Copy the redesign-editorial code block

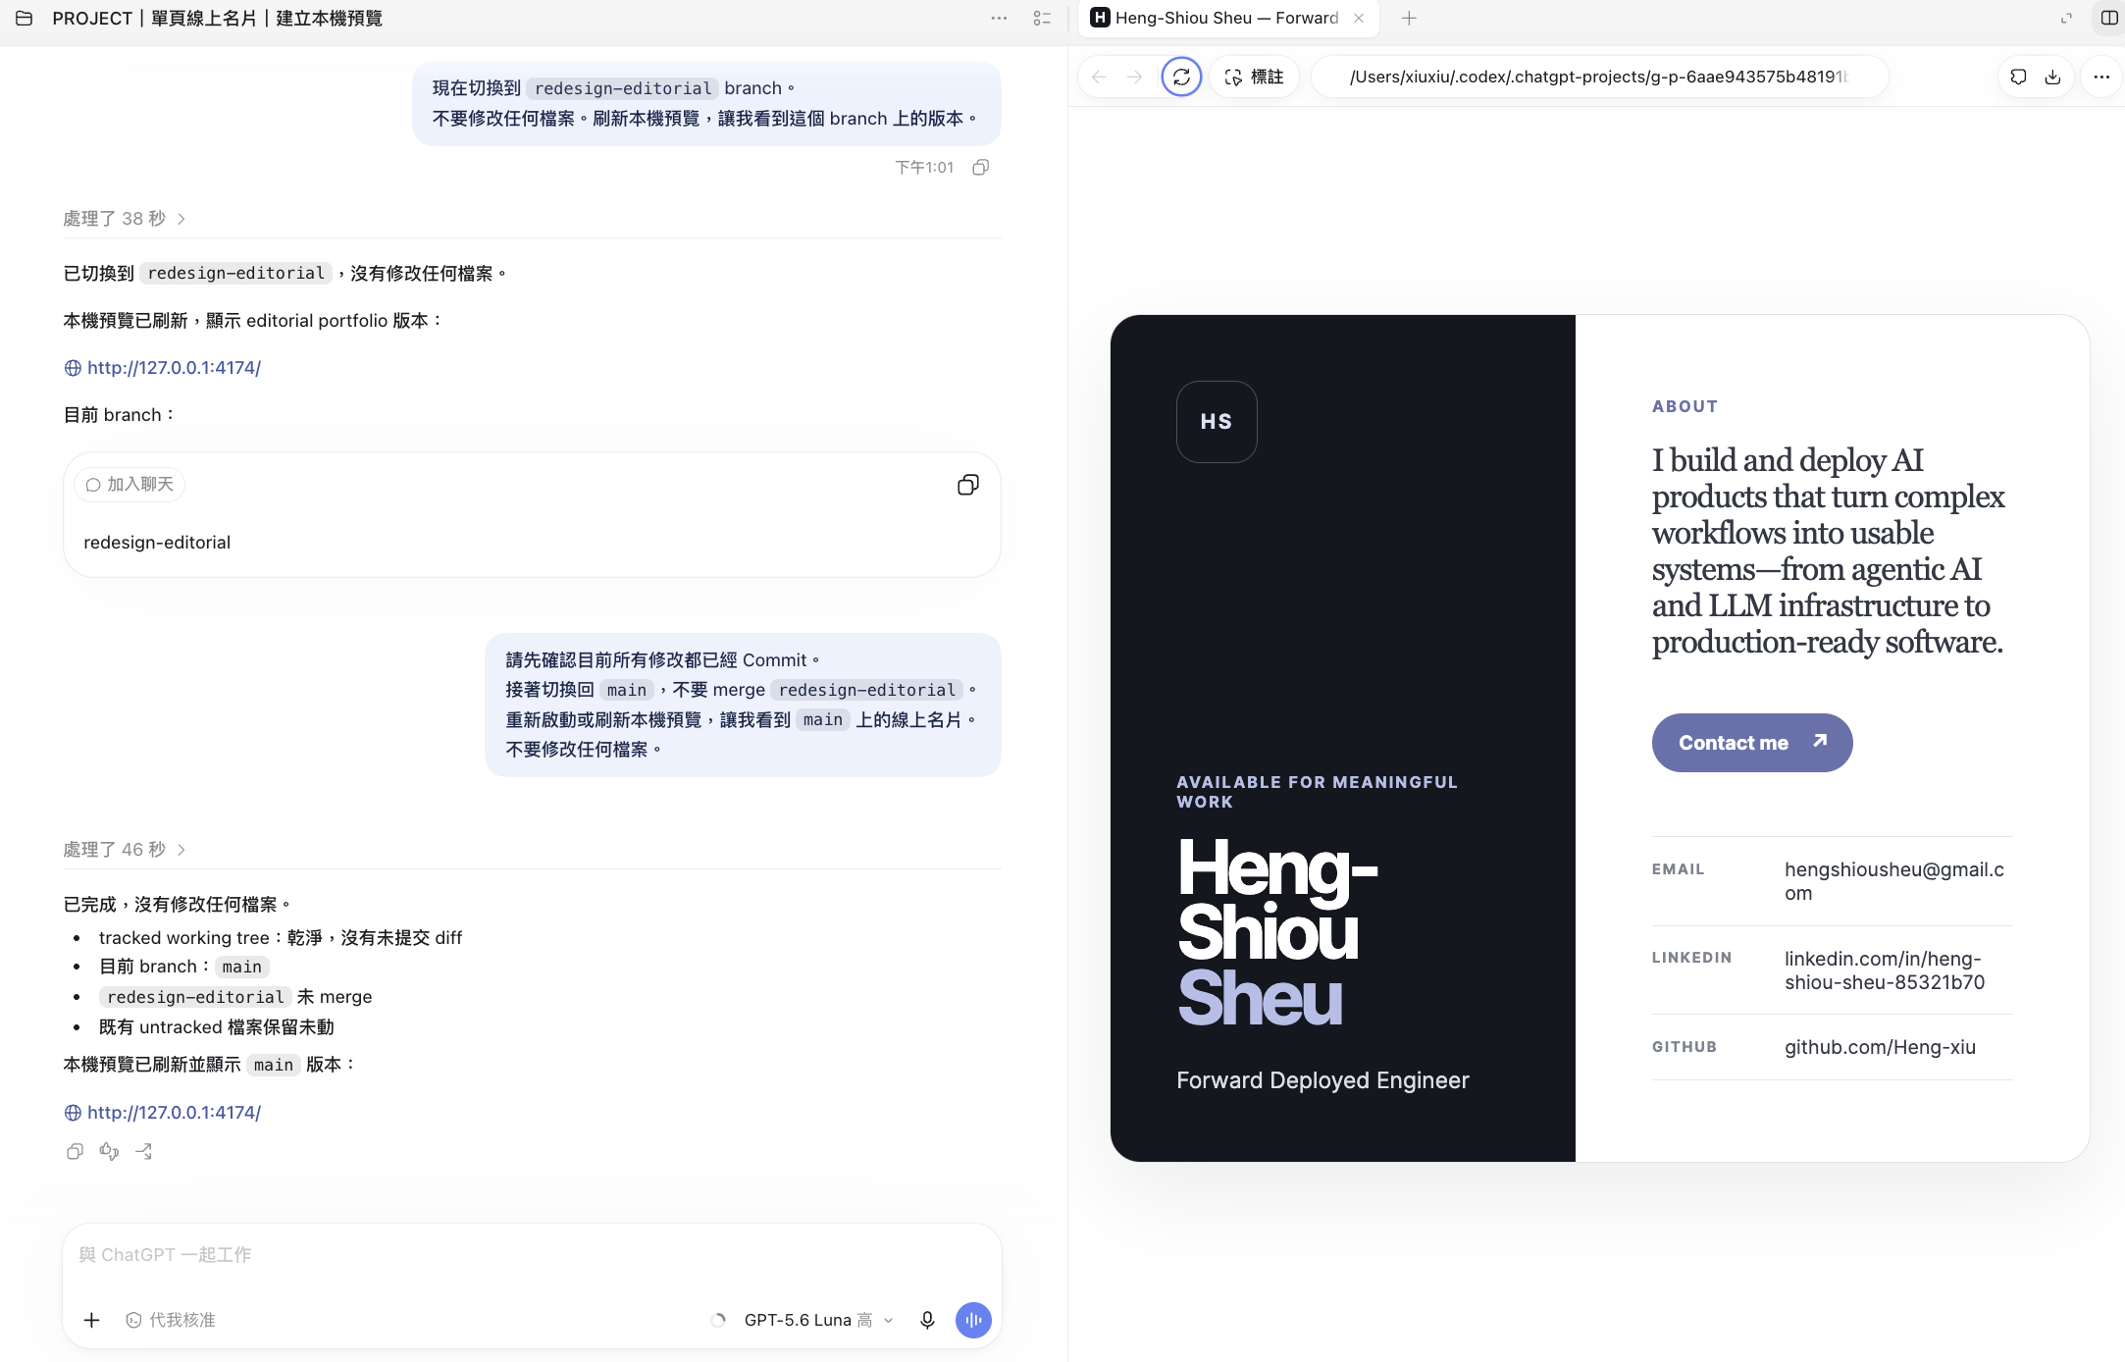[967, 485]
